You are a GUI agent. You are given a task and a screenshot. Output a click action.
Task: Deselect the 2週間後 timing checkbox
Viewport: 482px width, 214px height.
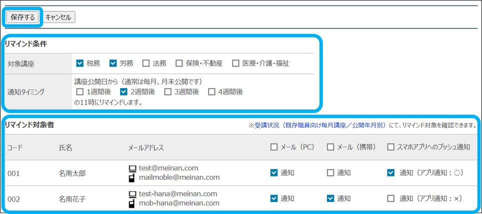[124, 91]
